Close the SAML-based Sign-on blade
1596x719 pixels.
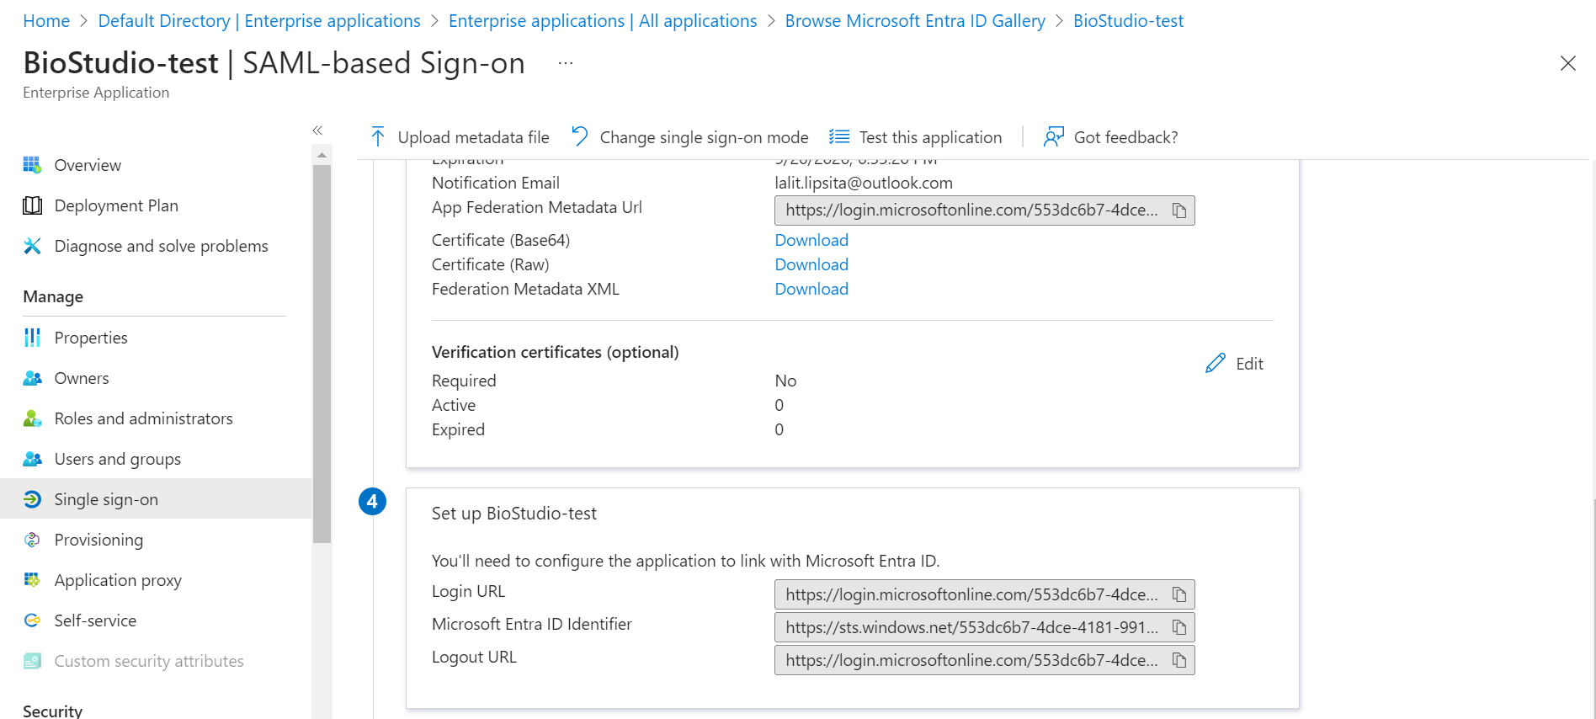click(x=1567, y=63)
